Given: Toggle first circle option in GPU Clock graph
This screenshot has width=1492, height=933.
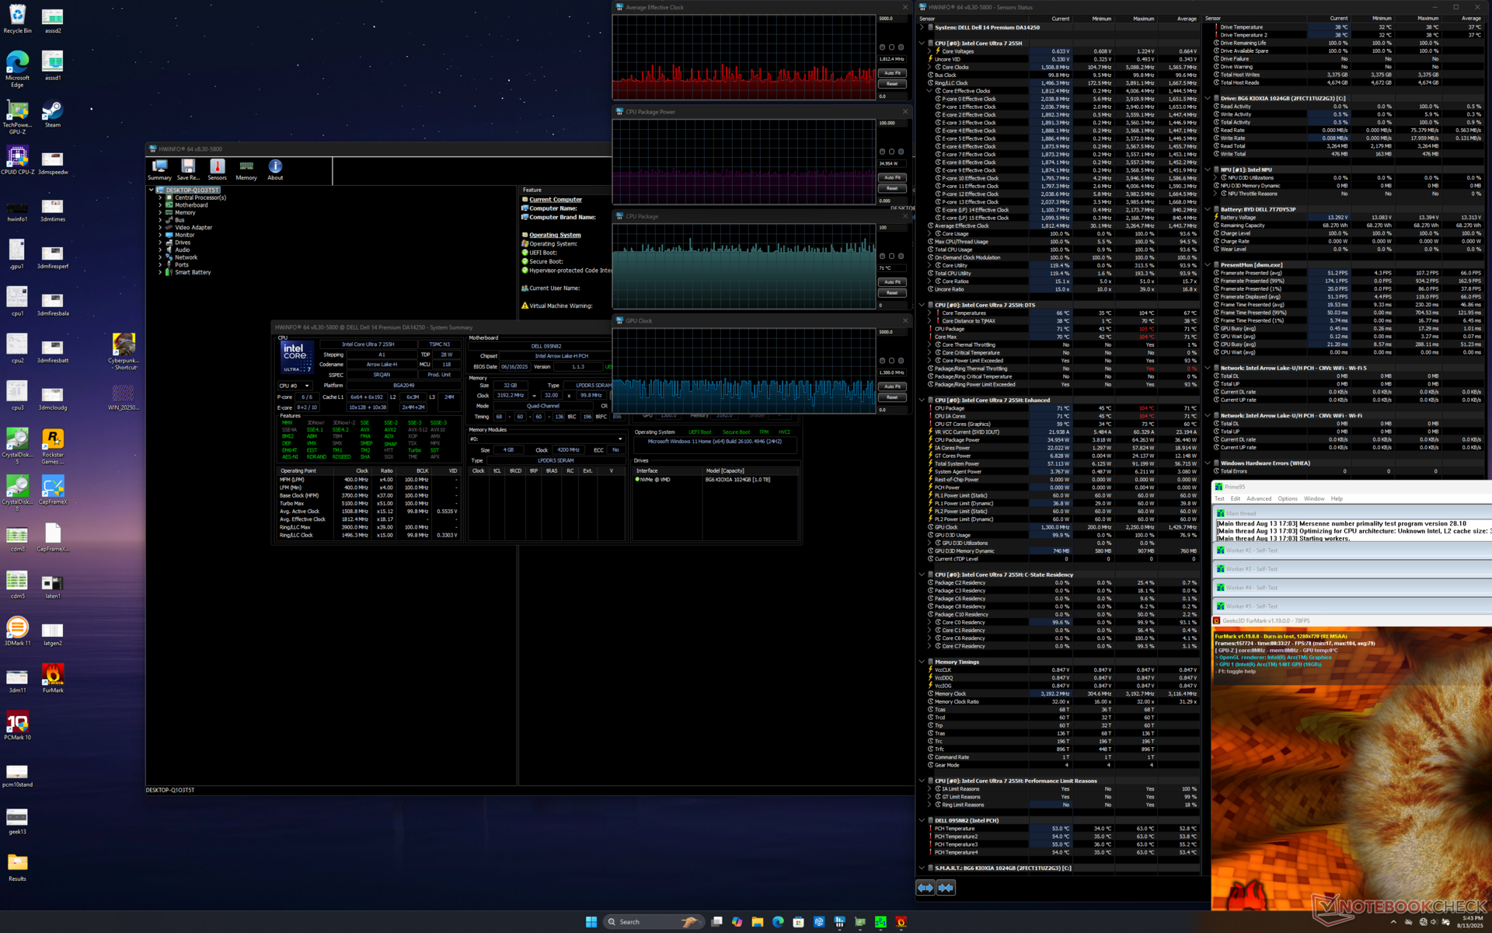Looking at the screenshot, I should click(882, 361).
